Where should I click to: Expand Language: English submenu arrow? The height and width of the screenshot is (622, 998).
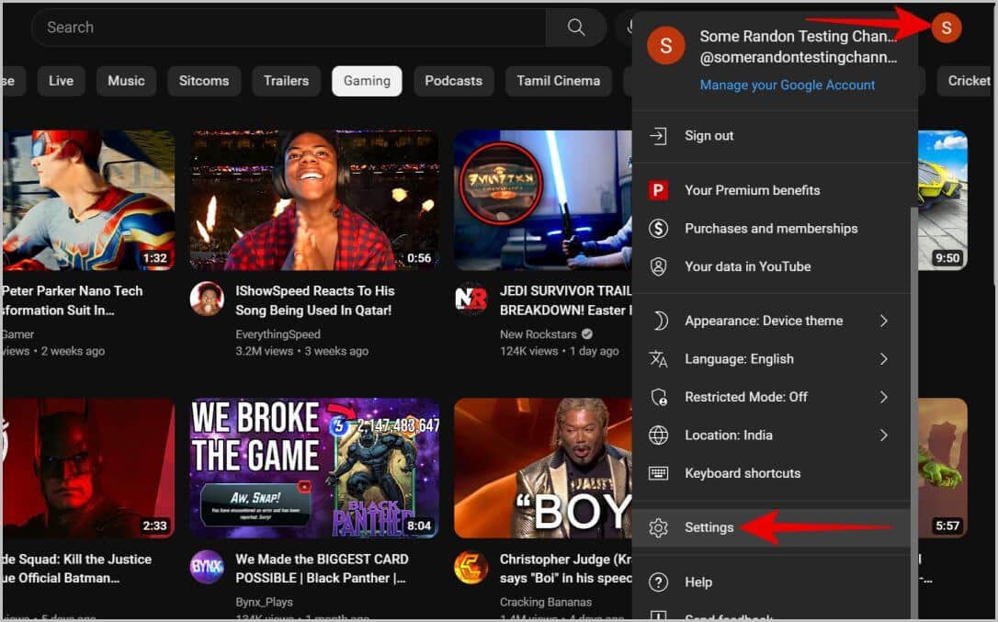tap(883, 359)
